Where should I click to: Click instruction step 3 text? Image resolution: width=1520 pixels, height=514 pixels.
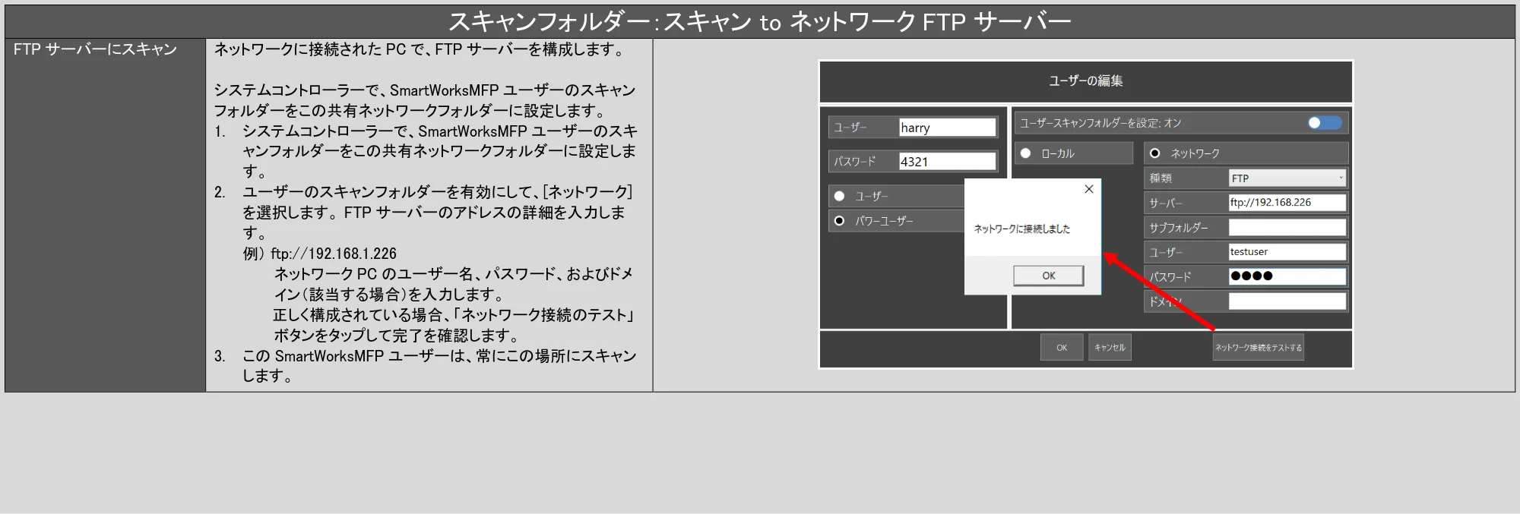click(x=439, y=365)
